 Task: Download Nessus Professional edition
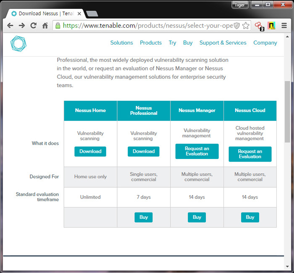[x=144, y=151]
